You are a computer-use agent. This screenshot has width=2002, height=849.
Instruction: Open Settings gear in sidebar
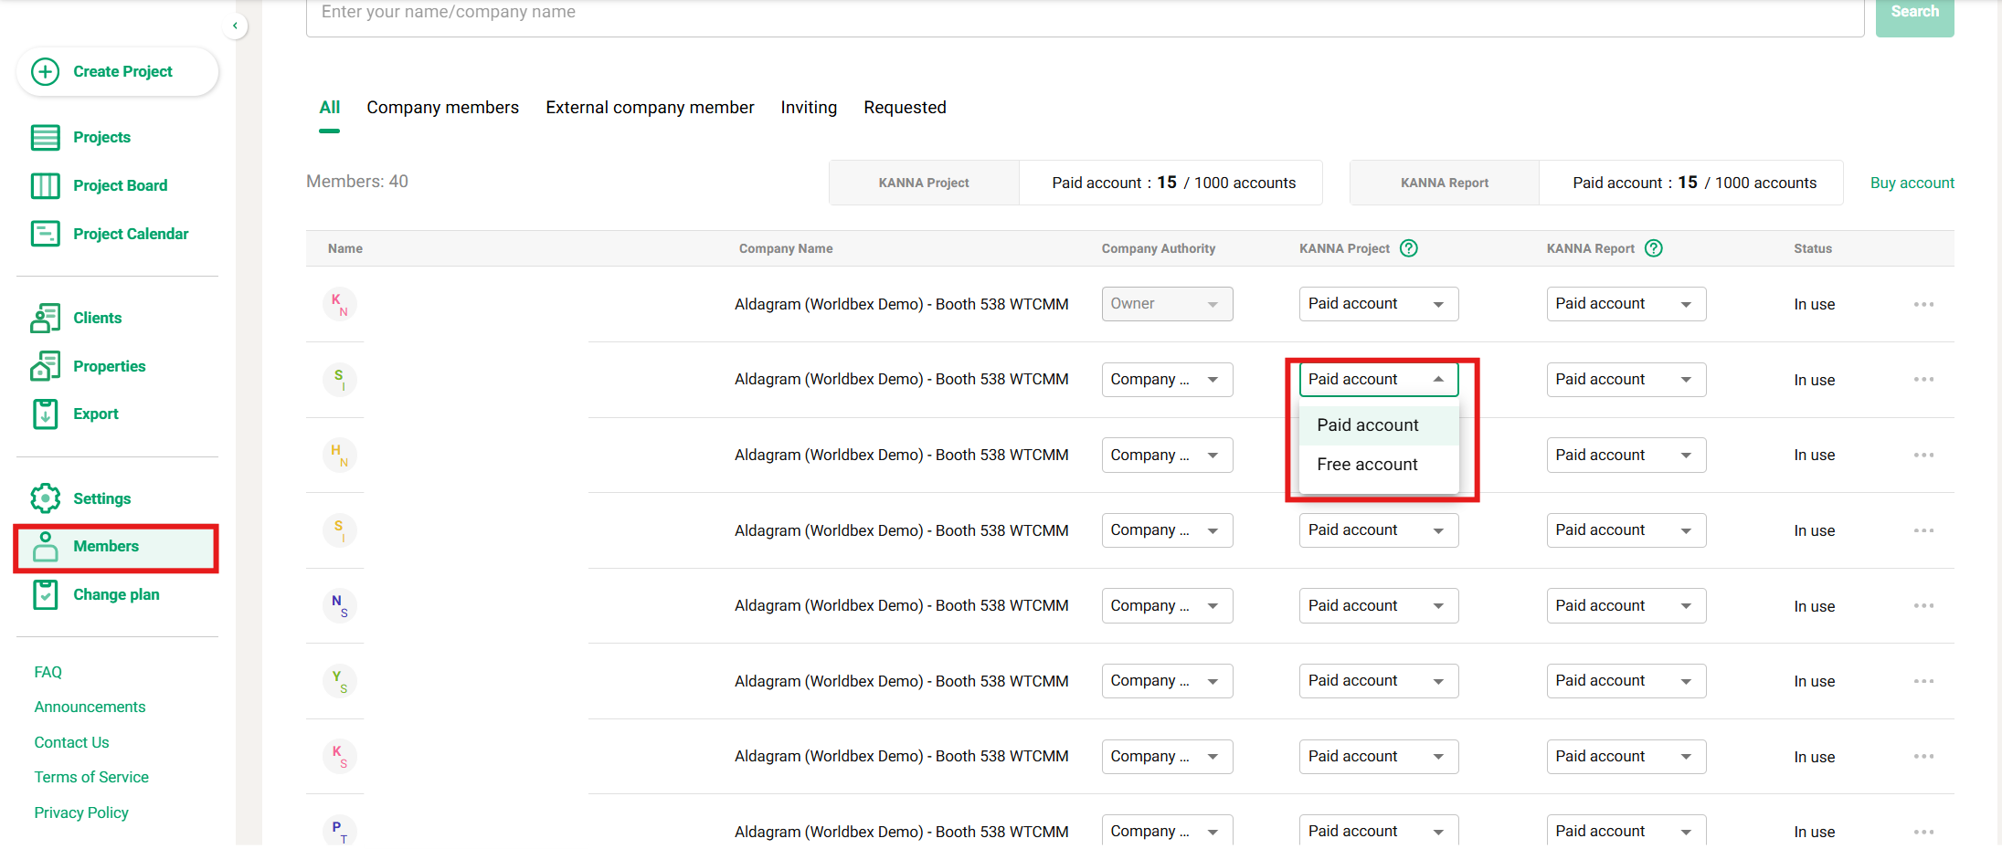pyautogui.click(x=45, y=498)
